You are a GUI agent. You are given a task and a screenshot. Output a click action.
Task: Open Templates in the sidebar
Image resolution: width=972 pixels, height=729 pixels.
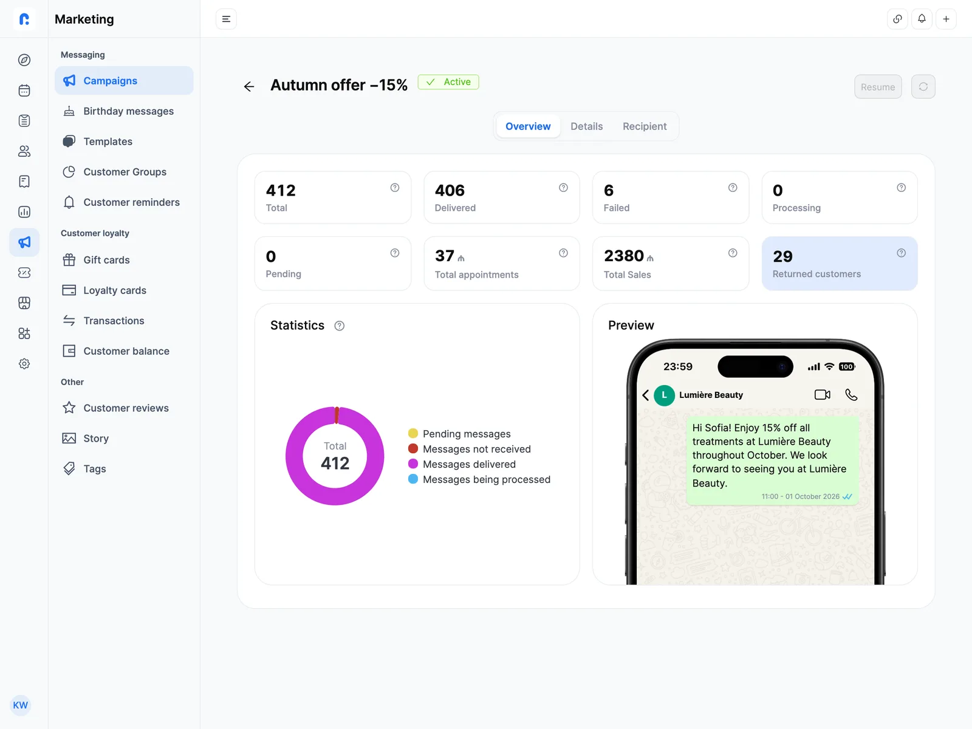pos(124,142)
